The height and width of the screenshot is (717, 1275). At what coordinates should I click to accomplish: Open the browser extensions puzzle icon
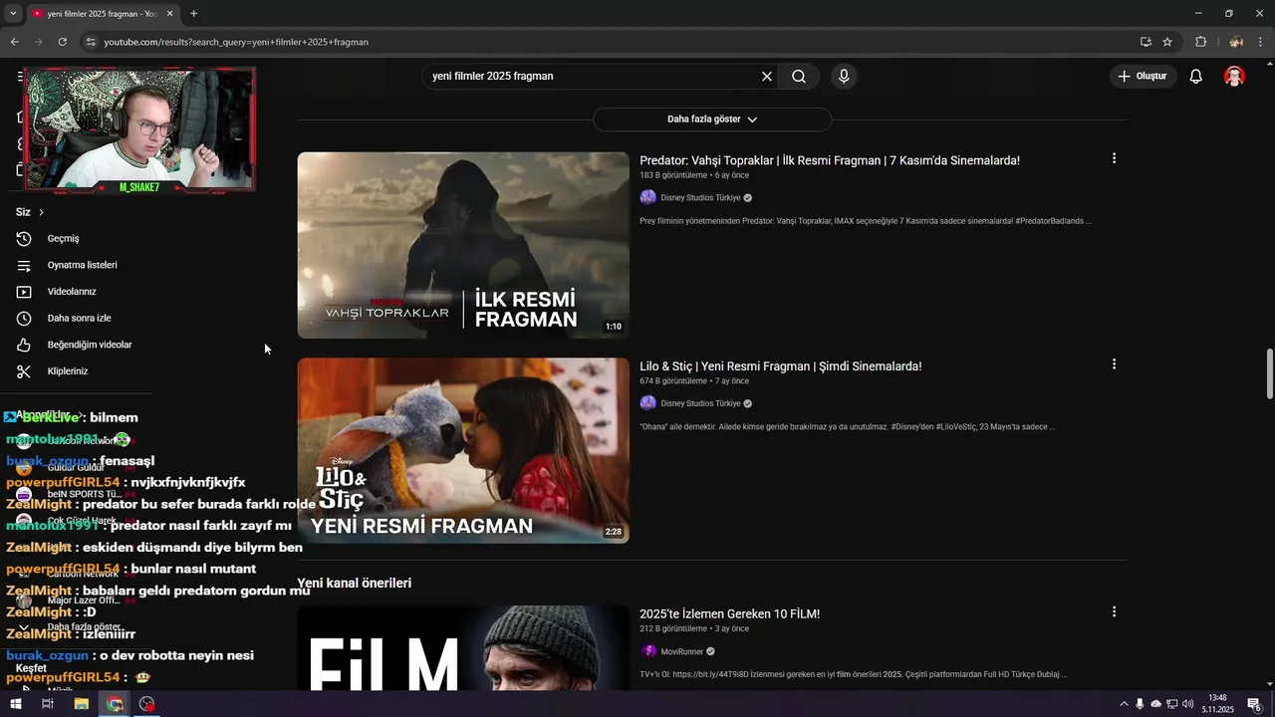1200,42
